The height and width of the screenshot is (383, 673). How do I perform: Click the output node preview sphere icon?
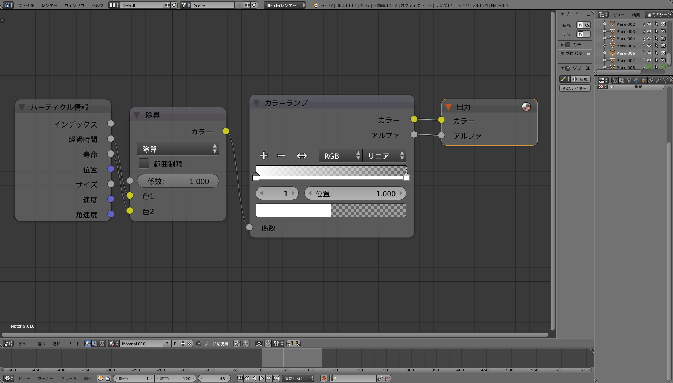526,107
